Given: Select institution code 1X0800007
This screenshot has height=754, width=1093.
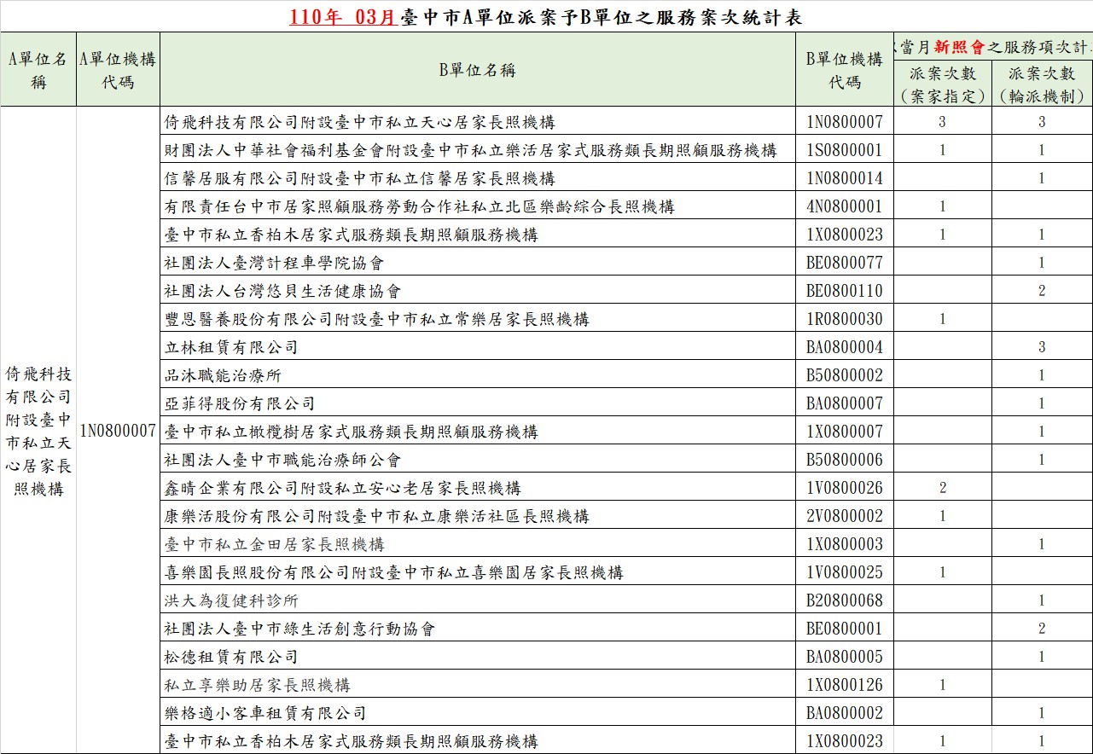Looking at the screenshot, I should tap(845, 432).
